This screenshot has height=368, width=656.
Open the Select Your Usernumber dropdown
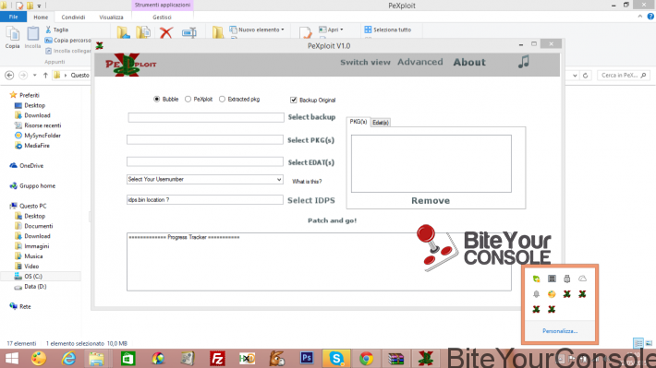click(x=204, y=179)
